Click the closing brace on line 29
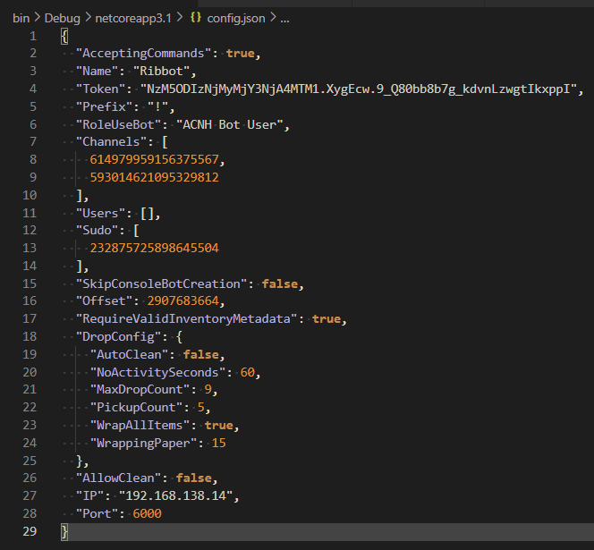The image size is (594, 550). (64, 532)
